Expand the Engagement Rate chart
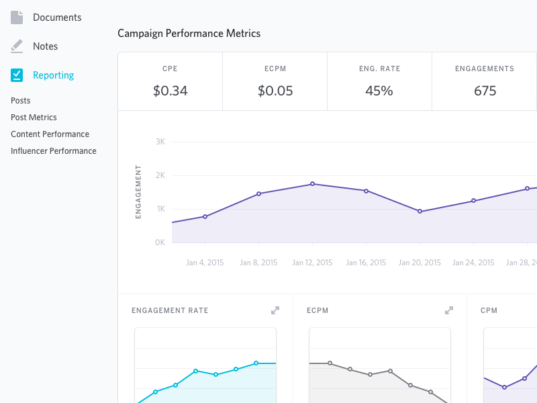 click(275, 310)
